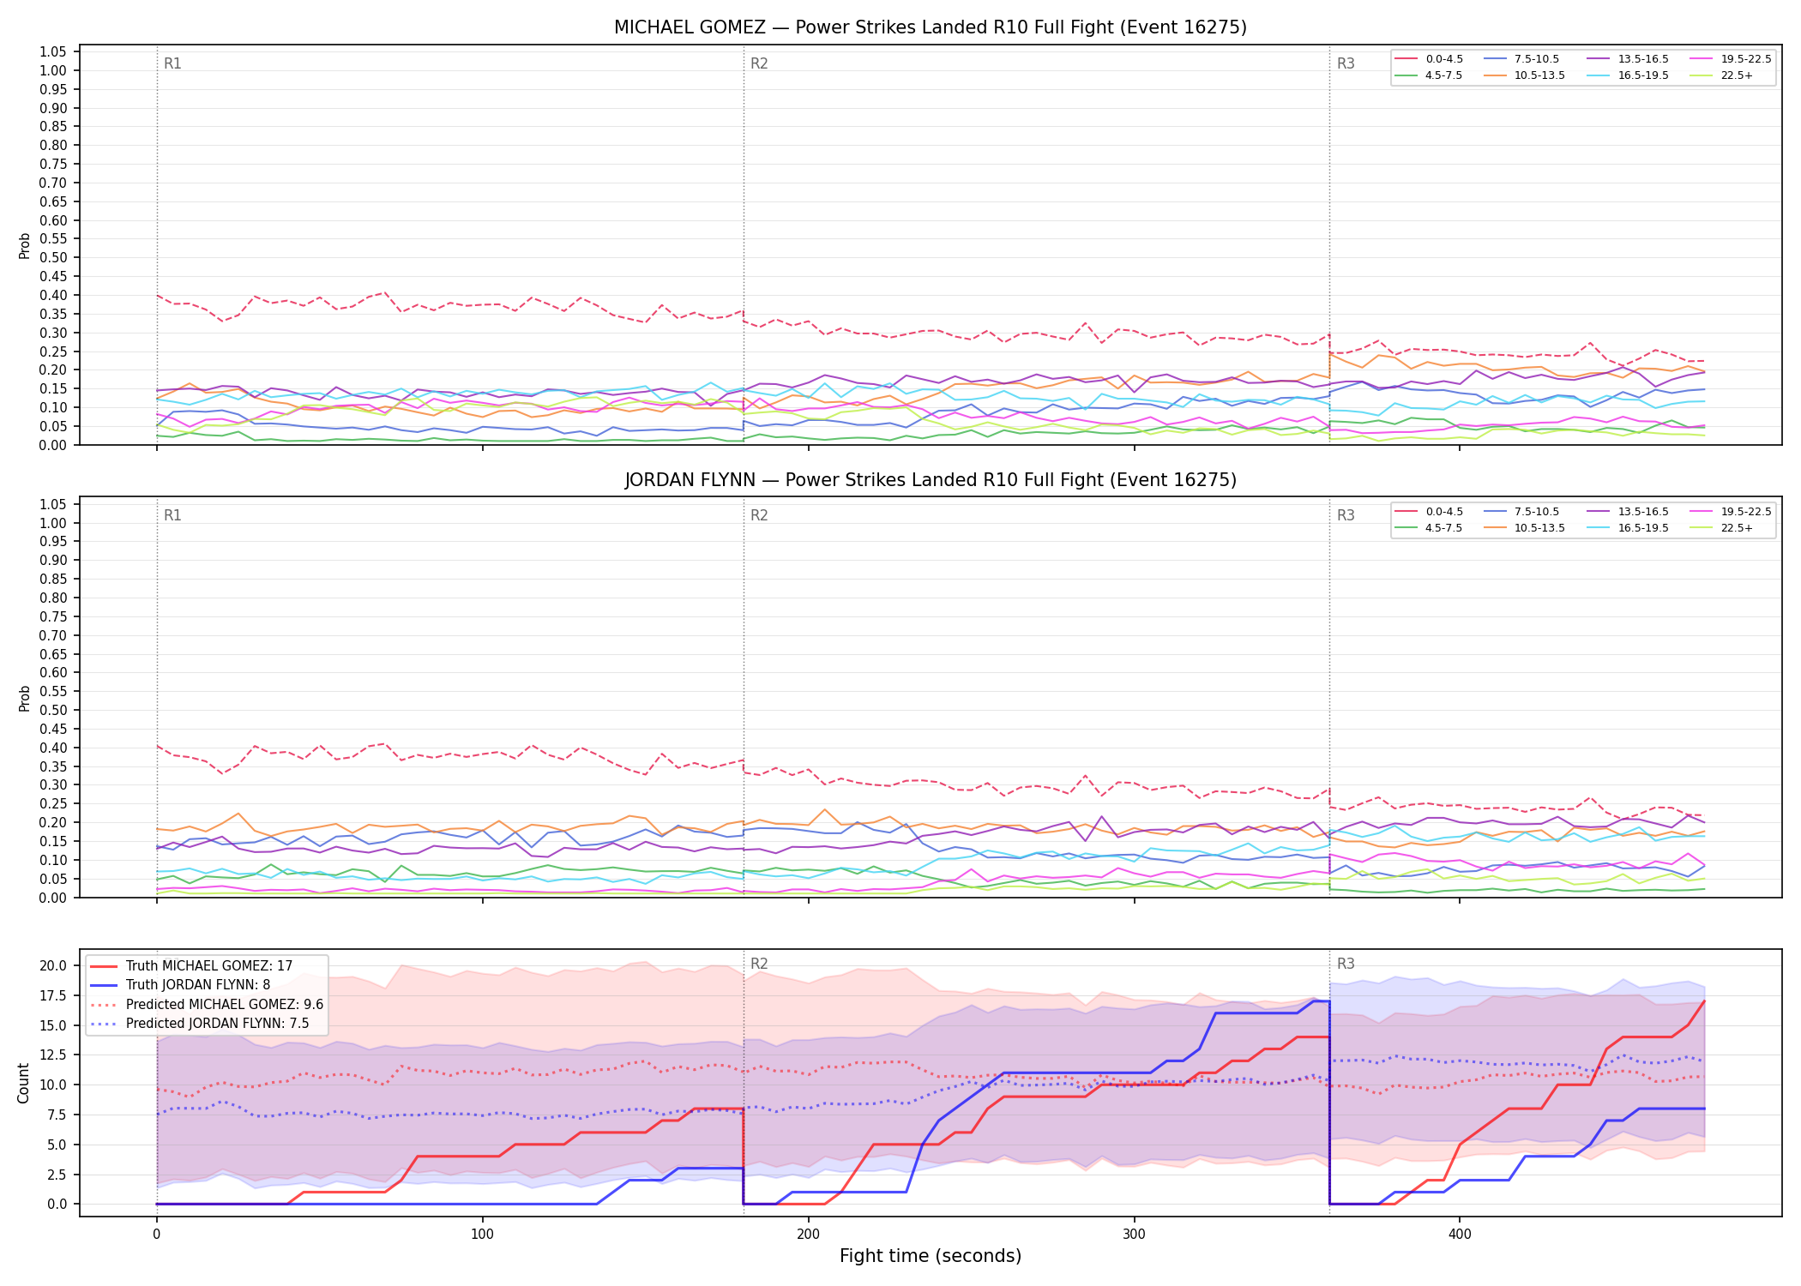Click the 12.5 tick on Count axis
Screen dimensions: 1801x1286
[x=53, y=1055]
